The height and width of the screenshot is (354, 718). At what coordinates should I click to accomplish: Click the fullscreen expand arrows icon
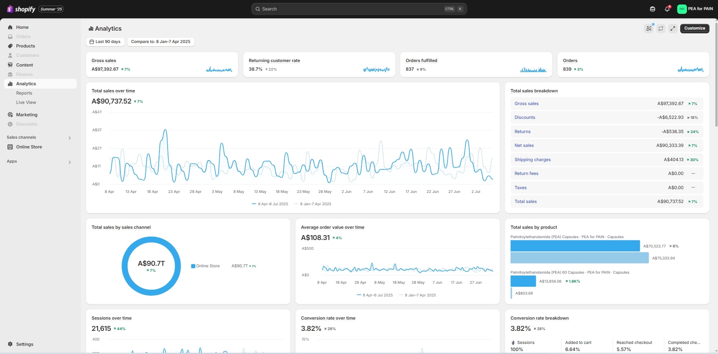pyautogui.click(x=673, y=28)
